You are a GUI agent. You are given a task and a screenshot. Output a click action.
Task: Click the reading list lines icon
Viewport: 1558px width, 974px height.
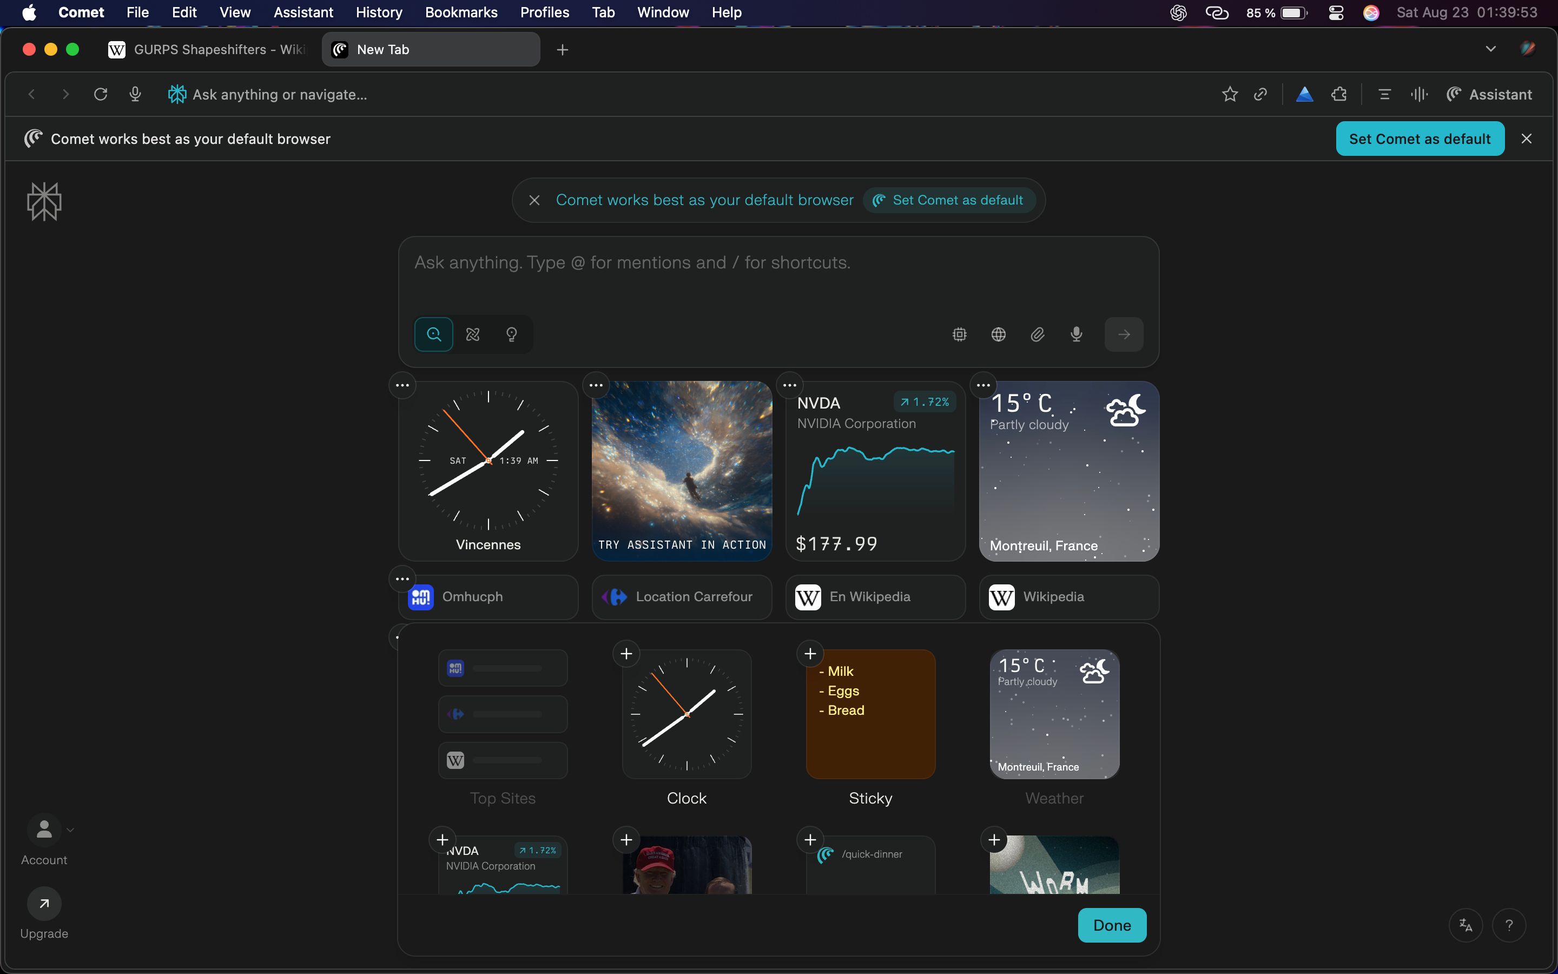1384,95
